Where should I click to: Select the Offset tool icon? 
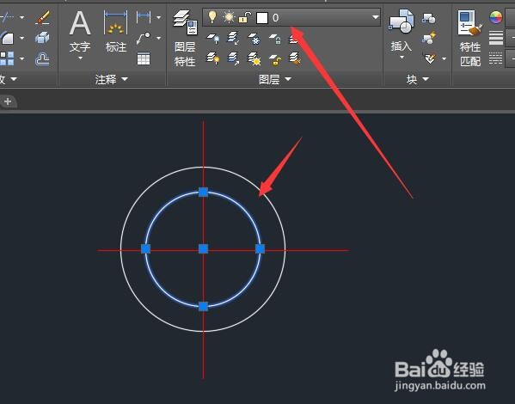[43, 59]
